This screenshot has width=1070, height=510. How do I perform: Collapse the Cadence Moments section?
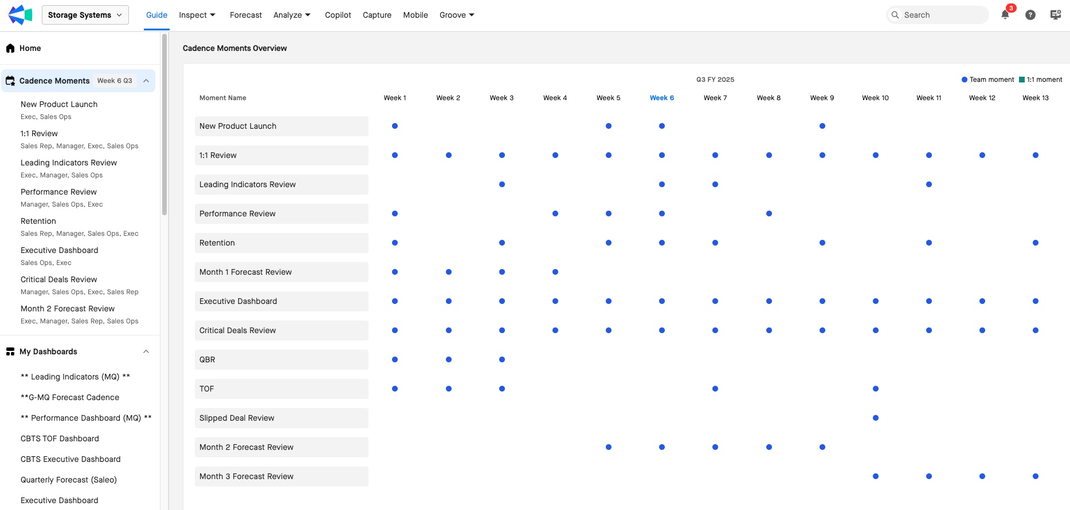[146, 81]
